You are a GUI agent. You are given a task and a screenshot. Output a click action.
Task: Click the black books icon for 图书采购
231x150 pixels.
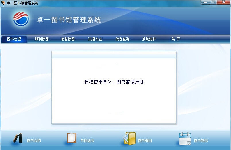[x=18, y=138]
